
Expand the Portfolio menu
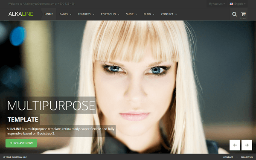click(x=110, y=14)
